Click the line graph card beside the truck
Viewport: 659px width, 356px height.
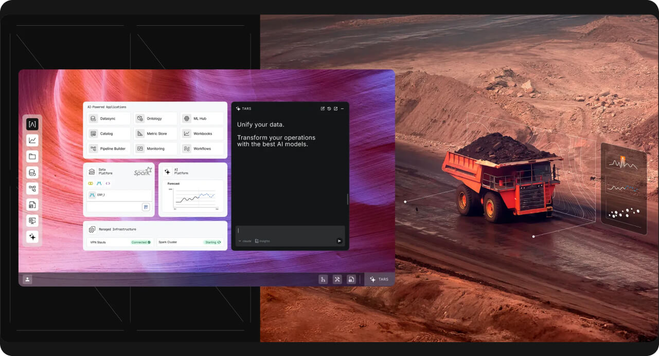[623, 188]
